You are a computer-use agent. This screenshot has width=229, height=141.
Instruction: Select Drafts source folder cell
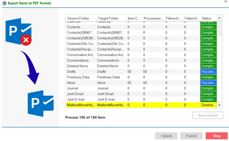(x=81, y=71)
